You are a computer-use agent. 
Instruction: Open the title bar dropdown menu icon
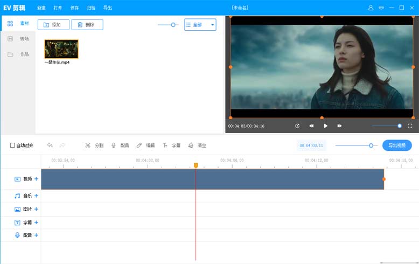[381, 8]
